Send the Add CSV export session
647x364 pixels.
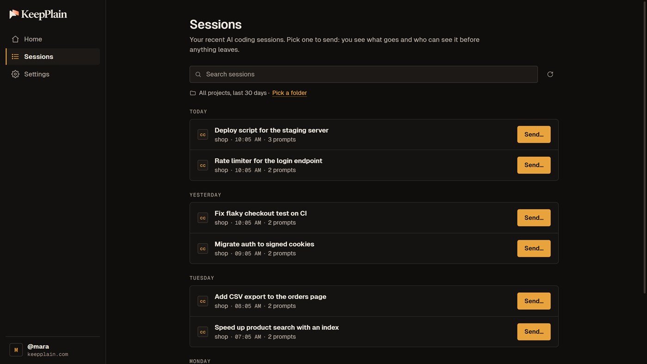(534, 301)
